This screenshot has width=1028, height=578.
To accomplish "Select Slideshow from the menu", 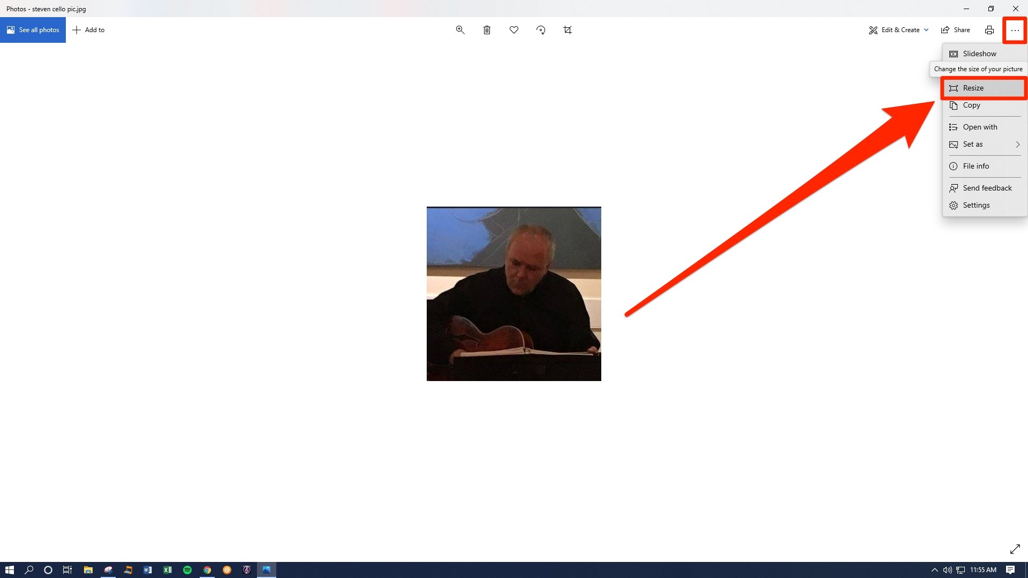I will 980,53.
